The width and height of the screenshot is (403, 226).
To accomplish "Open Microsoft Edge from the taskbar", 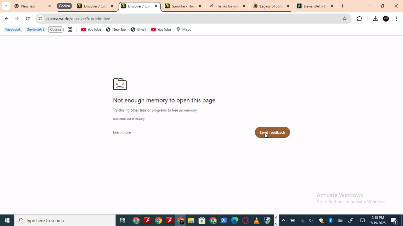I will pos(235,220).
